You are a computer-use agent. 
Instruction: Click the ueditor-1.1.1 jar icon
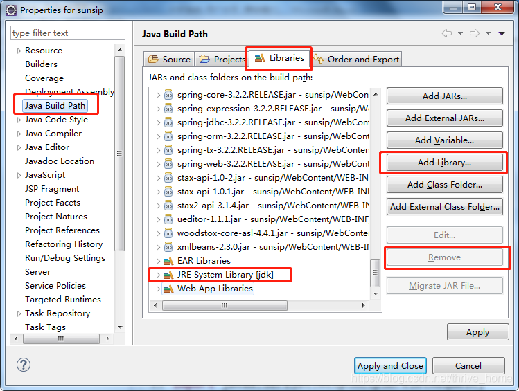tap(168, 219)
